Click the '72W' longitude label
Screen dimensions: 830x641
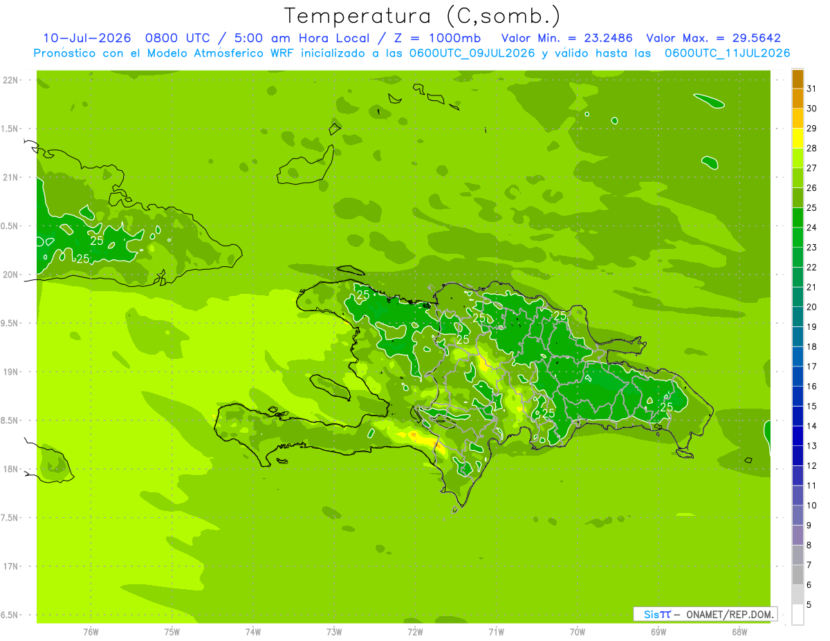point(415,632)
